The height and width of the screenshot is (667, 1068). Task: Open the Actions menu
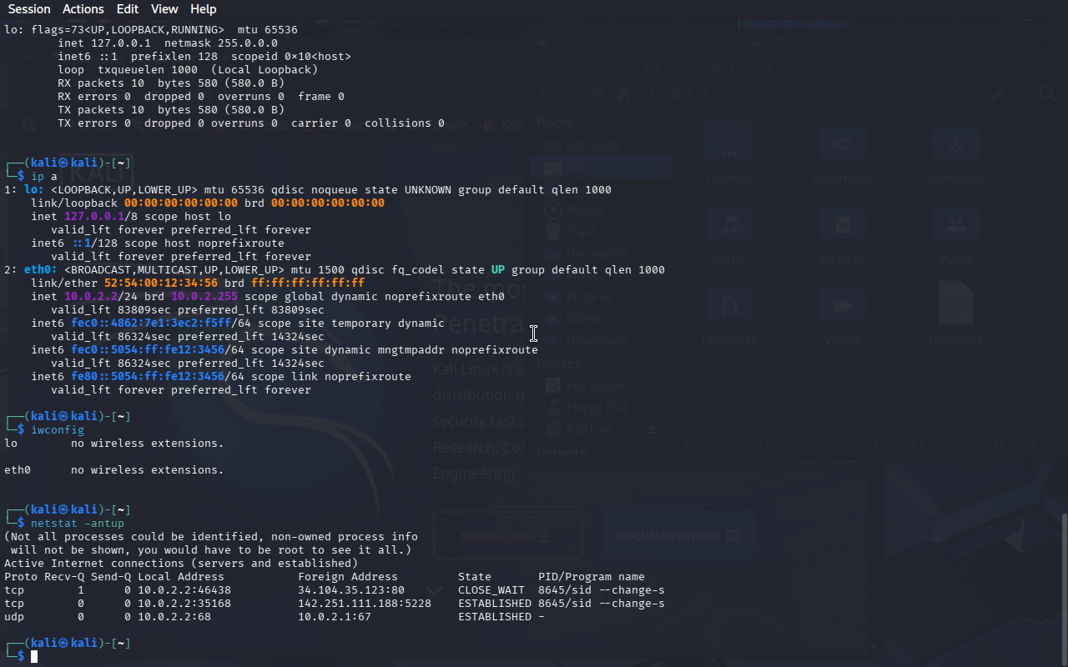tap(83, 9)
